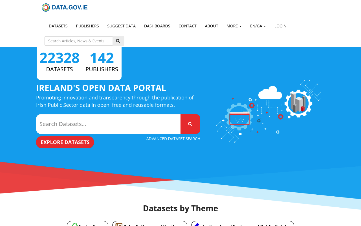The height and width of the screenshot is (226, 361).
Task: Click the Arts, Culture and Heritage theme icon
Action: (119, 225)
